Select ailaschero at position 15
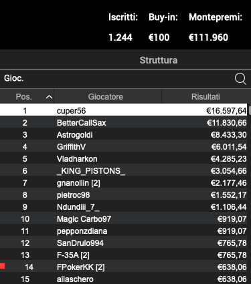The height and width of the screenshot is (284, 251). tap(124, 279)
